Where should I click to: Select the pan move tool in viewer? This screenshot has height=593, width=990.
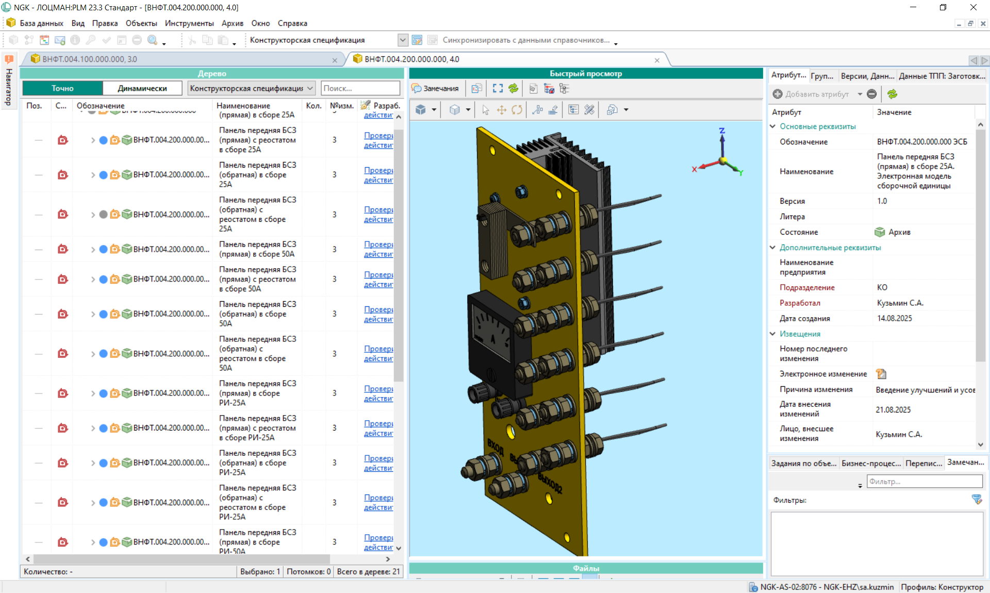coord(501,110)
